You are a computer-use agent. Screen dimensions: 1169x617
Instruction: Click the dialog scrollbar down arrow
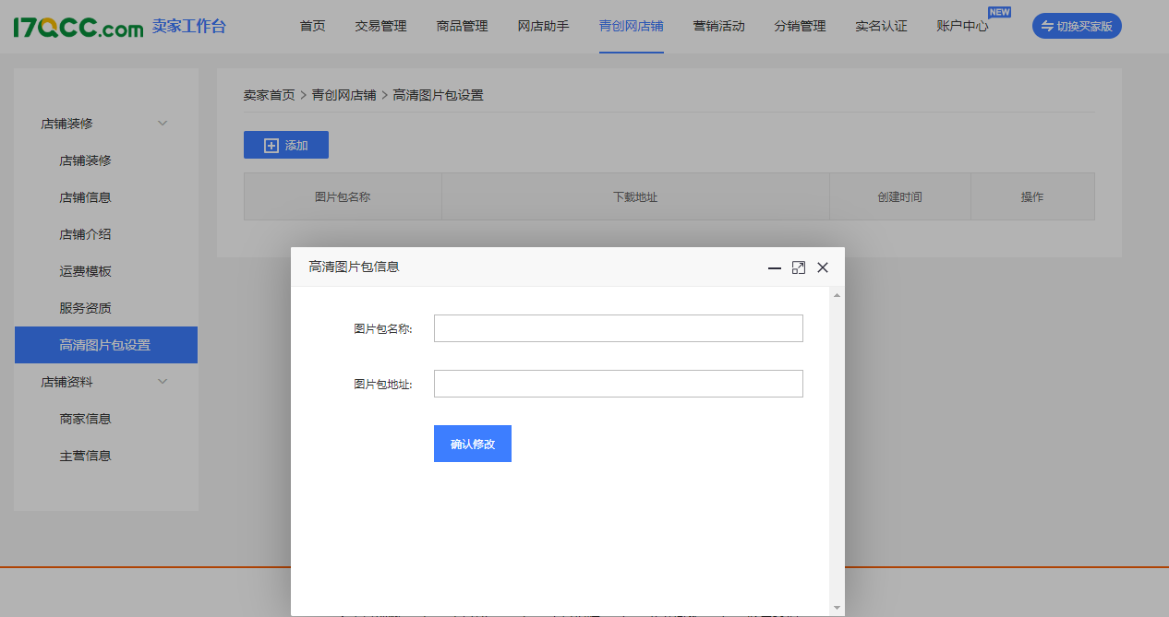[837, 608]
